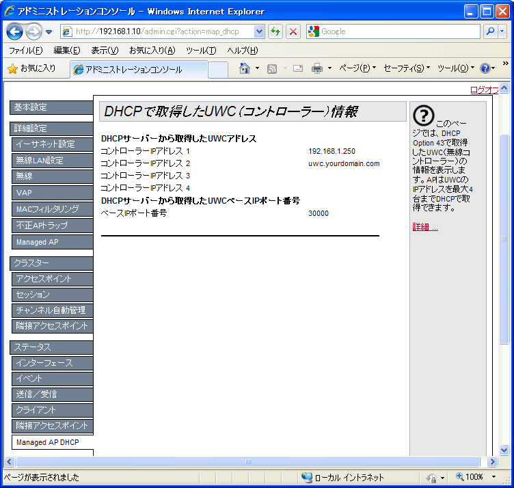
Task: Open 不正APトラップ sidebar item
Action: tap(53, 226)
